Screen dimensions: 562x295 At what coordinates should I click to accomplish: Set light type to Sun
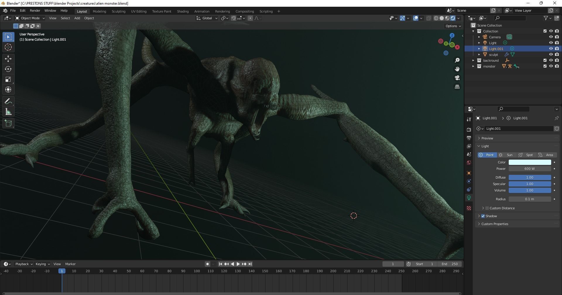point(506,155)
